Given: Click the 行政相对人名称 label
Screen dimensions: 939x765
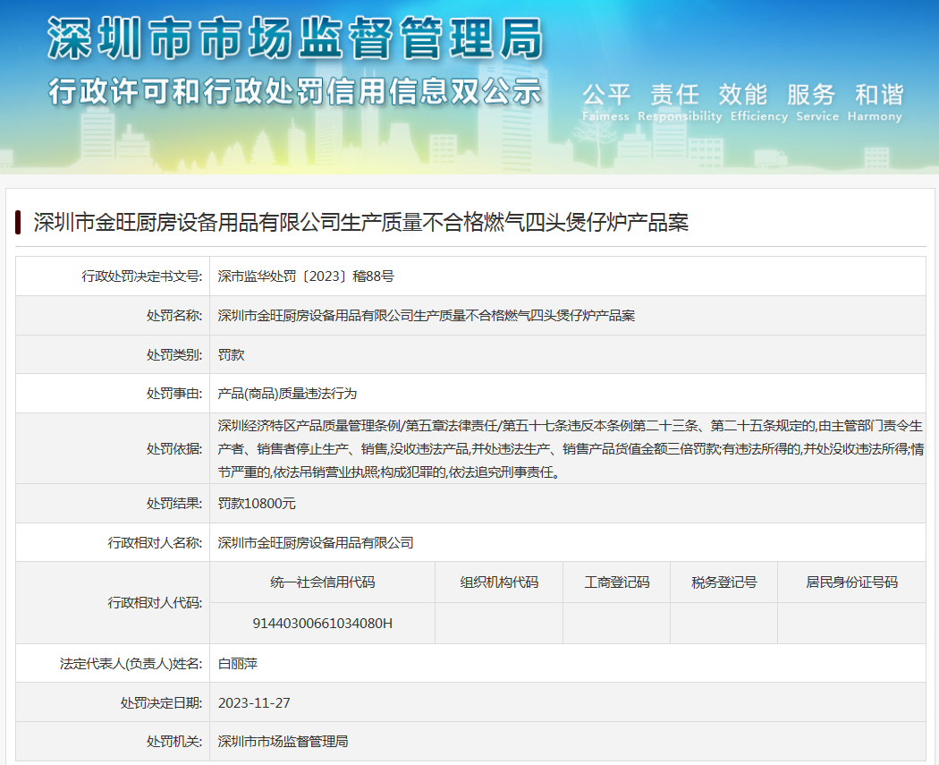Looking at the screenshot, I should pos(155,543).
